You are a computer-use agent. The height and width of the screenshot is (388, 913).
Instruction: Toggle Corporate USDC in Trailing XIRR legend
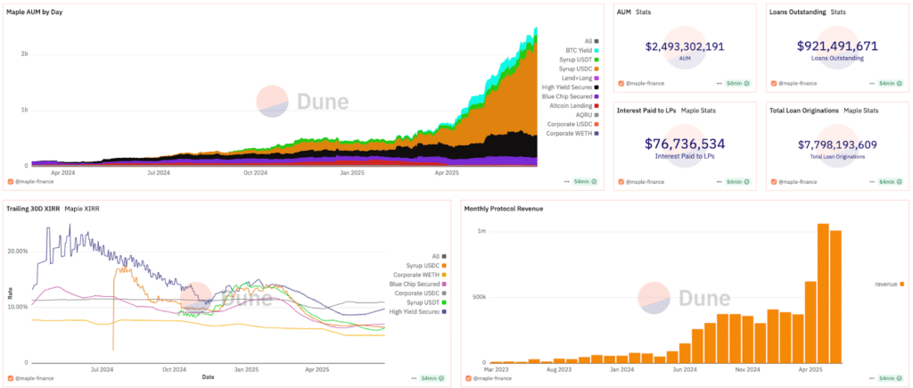(x=421, y=293)
